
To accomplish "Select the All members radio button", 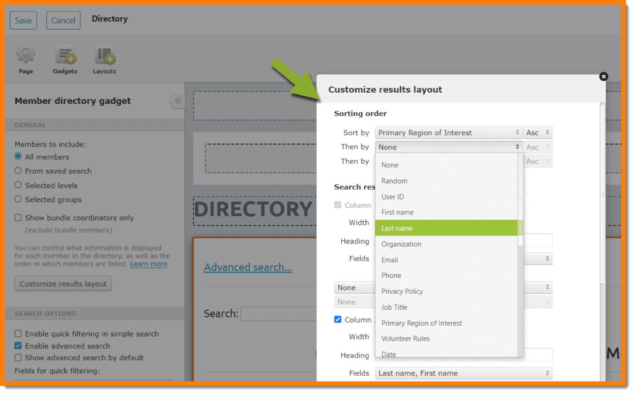I will 18,157.
